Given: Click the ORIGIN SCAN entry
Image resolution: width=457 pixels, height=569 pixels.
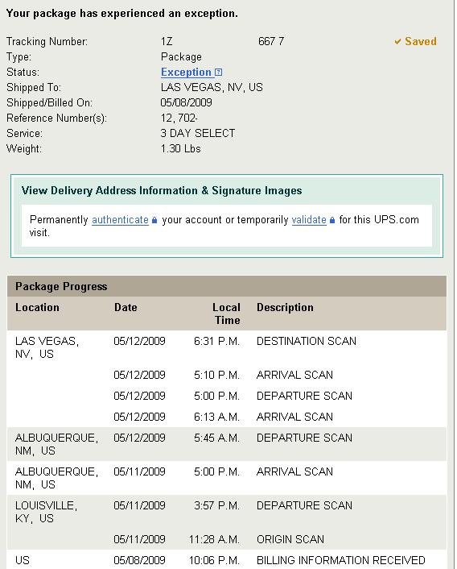Looking at the screenshot, I should pyautogui.click(x=290, y=539).
